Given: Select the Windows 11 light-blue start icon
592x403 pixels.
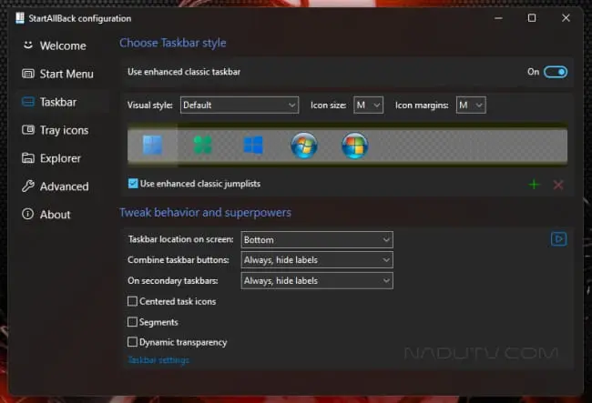Looking at the screenshot, I should (152, 146).
